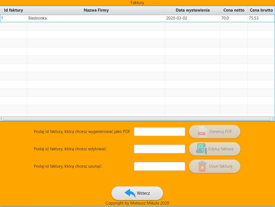The width and height of the screenshot is (275, 207).
Task: Click the right arrow of the horizontal scrollbar
Action: point(273,119)
